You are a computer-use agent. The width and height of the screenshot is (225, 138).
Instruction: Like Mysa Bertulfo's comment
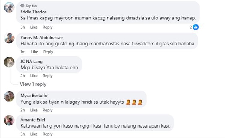[x=34, y=110]
